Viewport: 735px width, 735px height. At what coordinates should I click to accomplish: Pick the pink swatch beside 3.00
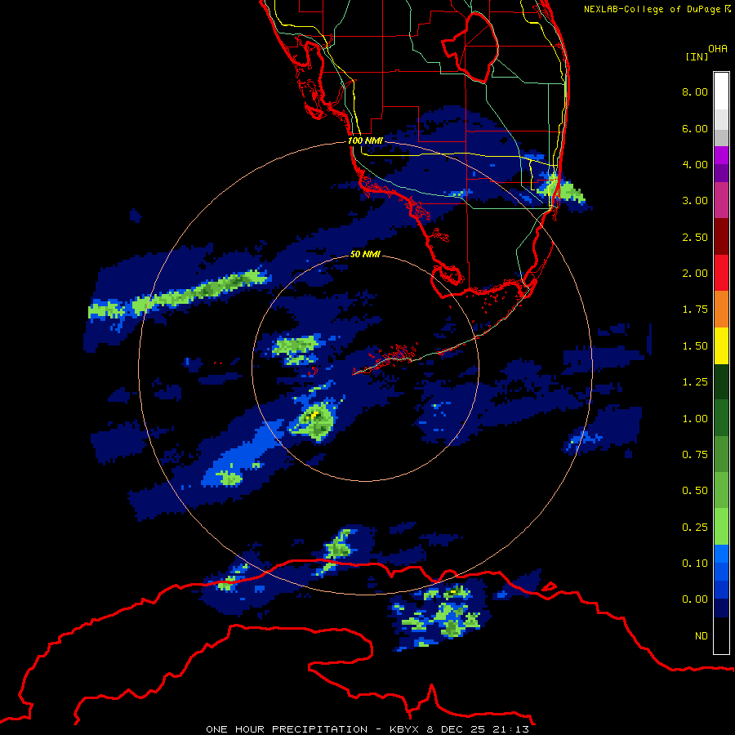(x=721, y=200)
